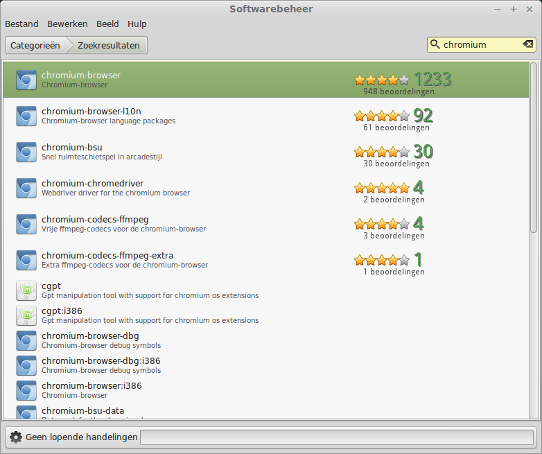
Task: Click the Zoekresultaten breadcrumb
Action: tap(108, 45)
